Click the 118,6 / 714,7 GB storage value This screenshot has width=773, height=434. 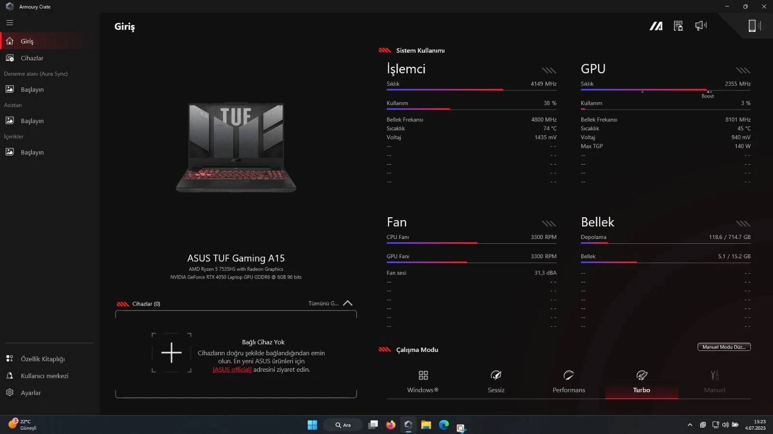tap(730, 237)
